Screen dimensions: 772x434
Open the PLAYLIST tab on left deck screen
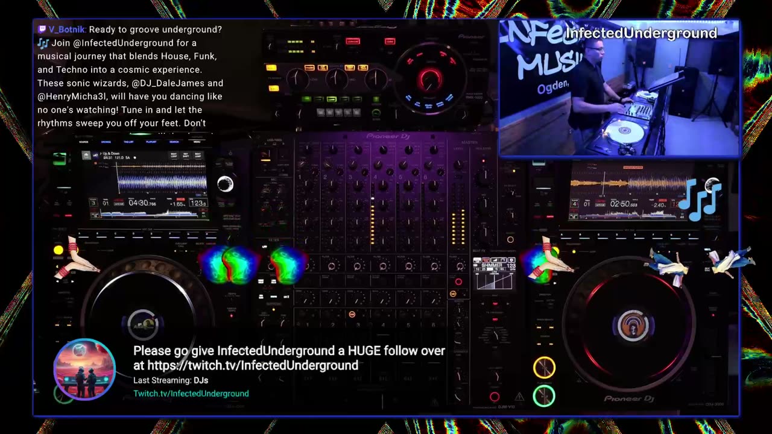pyautogui.click(x=151, y=142)
